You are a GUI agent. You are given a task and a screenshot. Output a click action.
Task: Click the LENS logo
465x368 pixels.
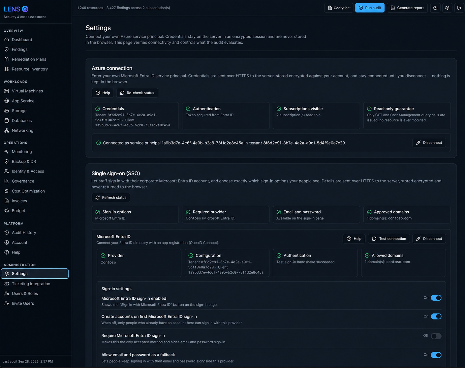[x=16, y=9]
